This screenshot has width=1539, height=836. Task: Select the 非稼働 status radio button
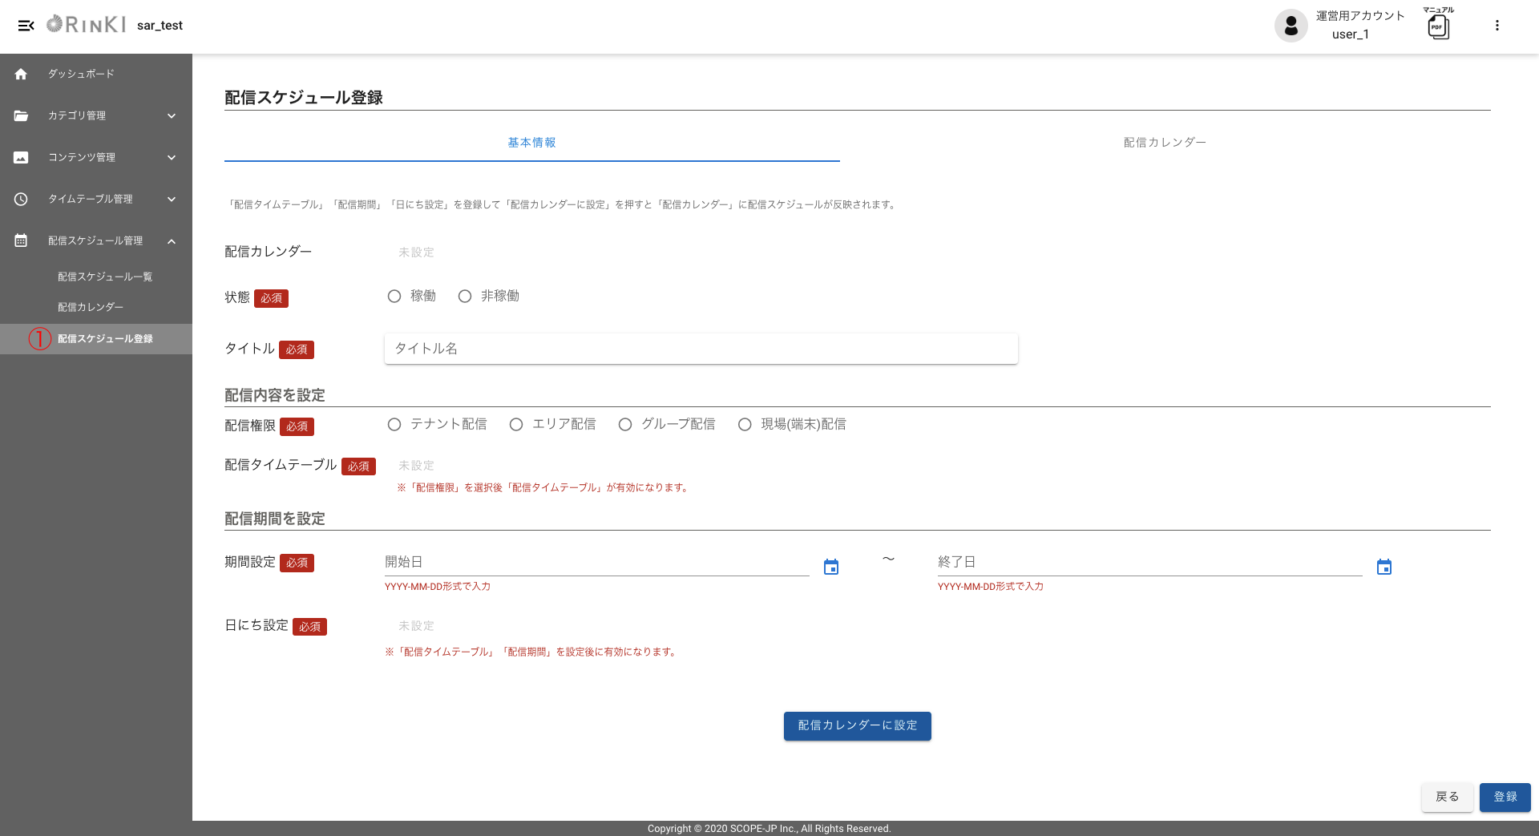465,297
